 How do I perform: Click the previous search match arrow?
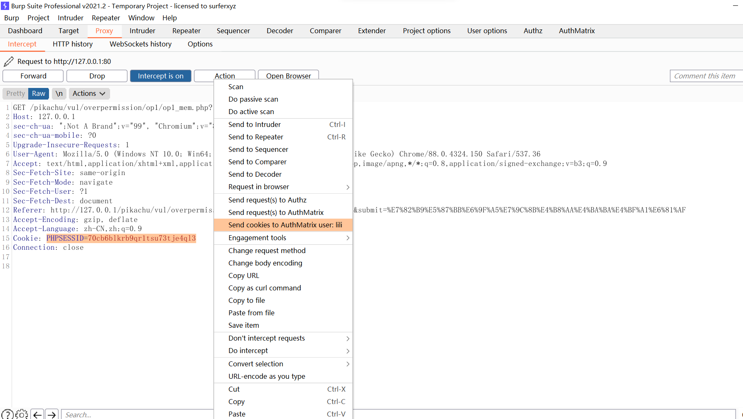coord(37,414)
